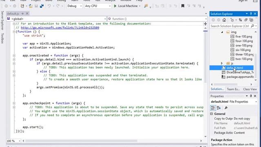
Task: Collapse all items in Solution Explorer
Action: [246, 20]
